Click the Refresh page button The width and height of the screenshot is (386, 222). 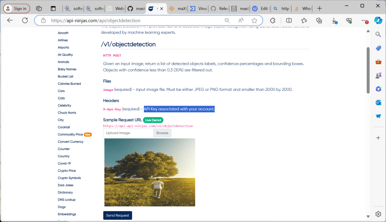(25, 20)
